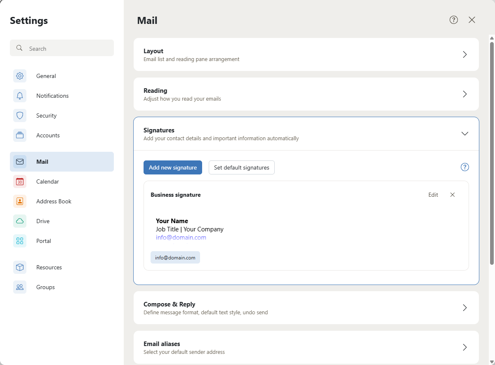Expand the Reading section chevron

coord(465,94)
